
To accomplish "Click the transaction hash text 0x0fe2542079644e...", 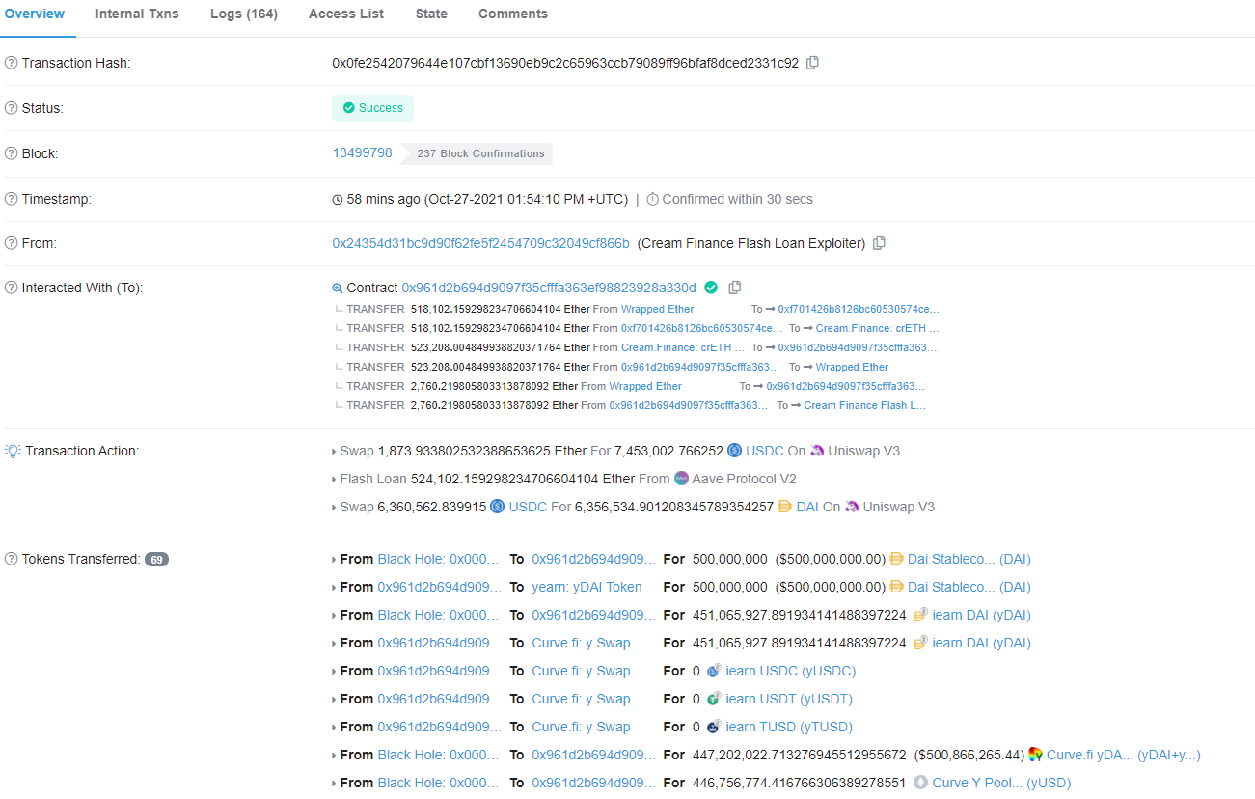I will click(x=565, y=63).
